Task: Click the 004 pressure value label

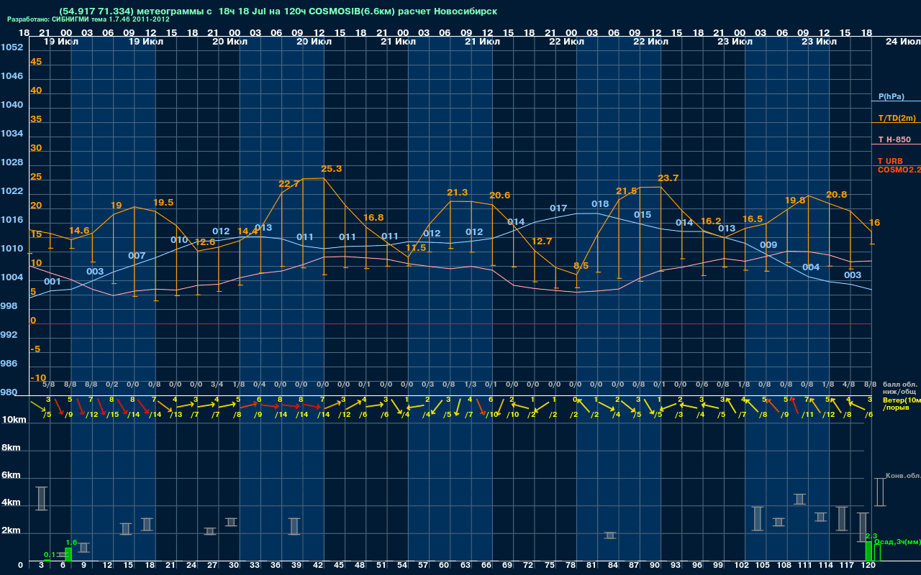Action: click(811, 267)
